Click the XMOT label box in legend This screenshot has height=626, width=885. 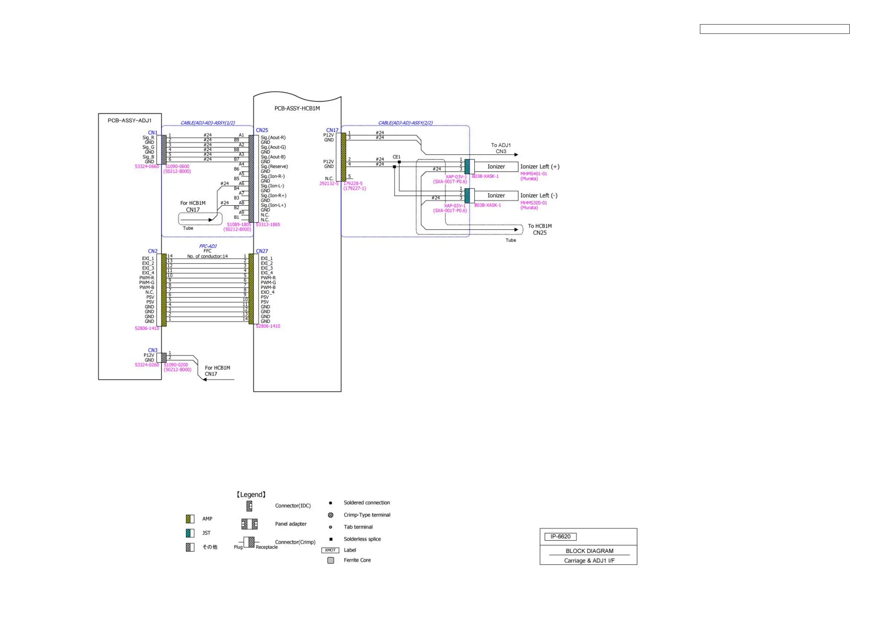[330, 550]
